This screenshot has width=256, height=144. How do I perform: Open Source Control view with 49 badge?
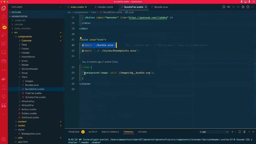4,26
